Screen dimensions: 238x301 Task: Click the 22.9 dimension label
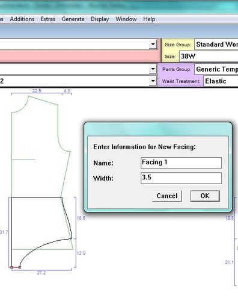(x=37, y=91)
